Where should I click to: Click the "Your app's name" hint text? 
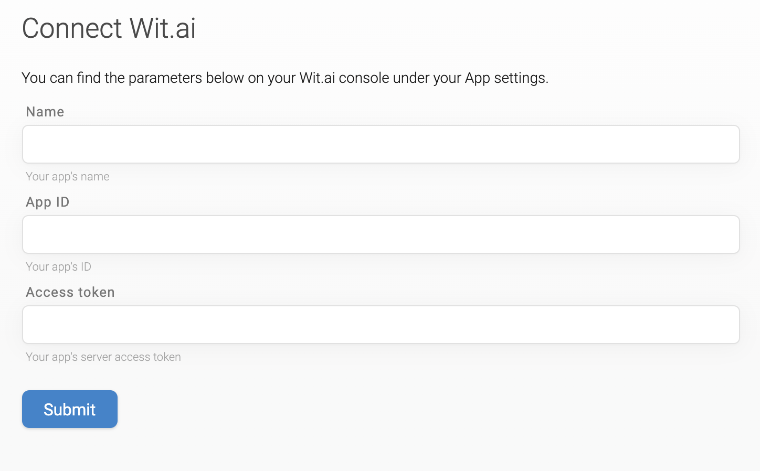click(x=68, y=177)
